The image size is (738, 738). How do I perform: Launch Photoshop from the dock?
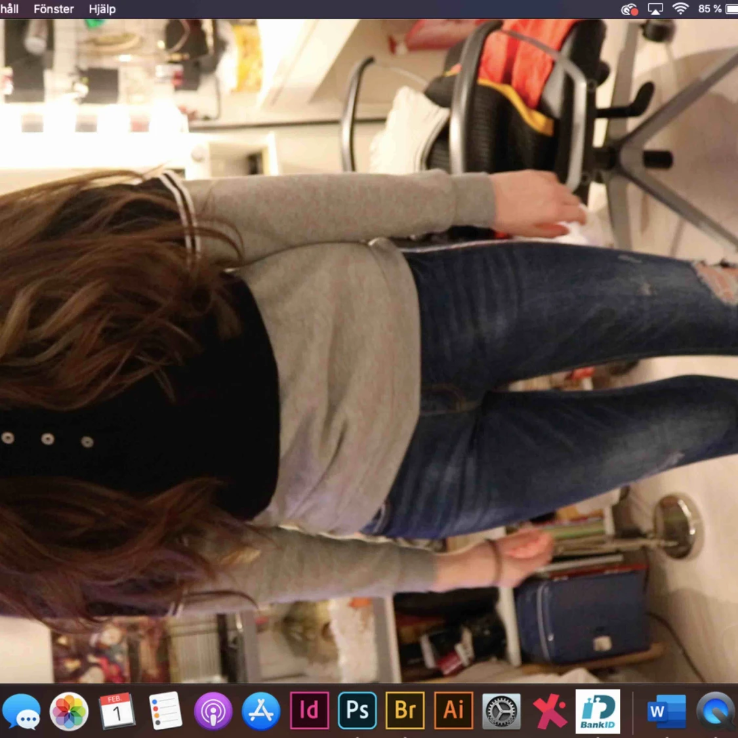357,710
